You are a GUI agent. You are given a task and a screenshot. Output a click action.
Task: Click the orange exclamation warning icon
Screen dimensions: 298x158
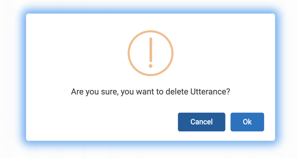150,53
